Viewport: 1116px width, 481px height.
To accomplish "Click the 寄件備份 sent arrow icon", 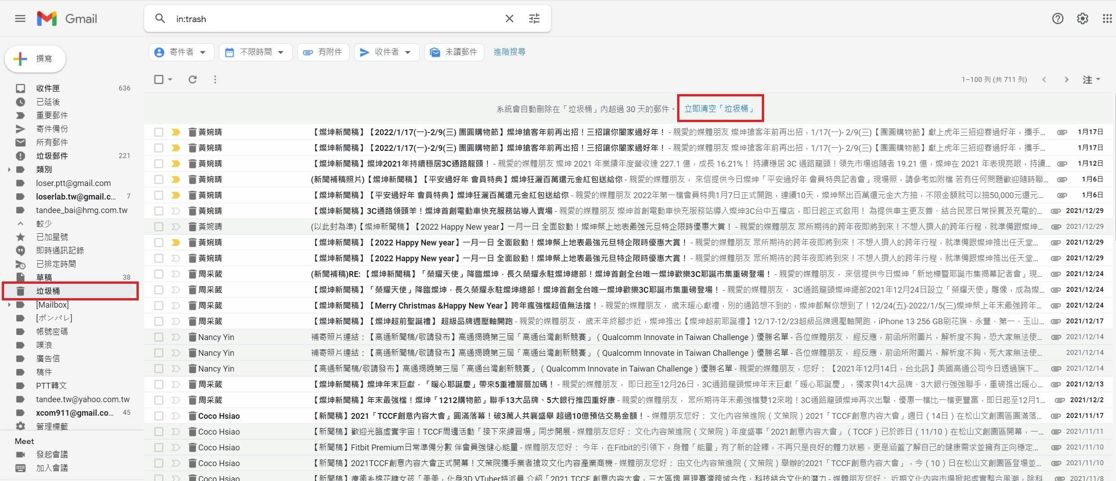I will 20,129.
